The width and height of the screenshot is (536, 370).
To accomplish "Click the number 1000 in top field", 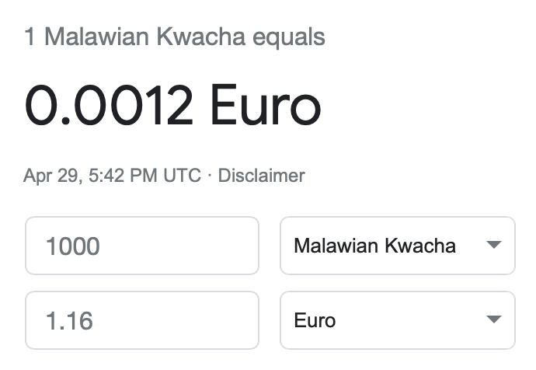I will pos(73,246).
